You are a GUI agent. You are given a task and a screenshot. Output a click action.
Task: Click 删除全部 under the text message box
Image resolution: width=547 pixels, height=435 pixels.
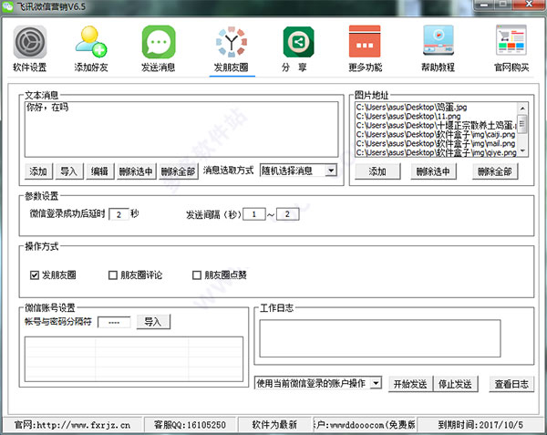179,171
